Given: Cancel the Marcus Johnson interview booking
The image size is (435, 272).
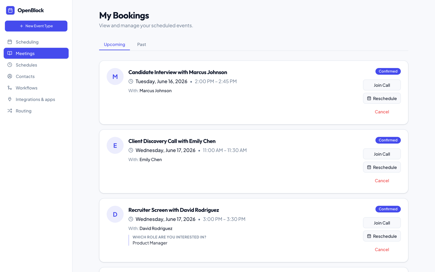Looking at the screenshot, I should pyautogui.click(x=382, y=112).
